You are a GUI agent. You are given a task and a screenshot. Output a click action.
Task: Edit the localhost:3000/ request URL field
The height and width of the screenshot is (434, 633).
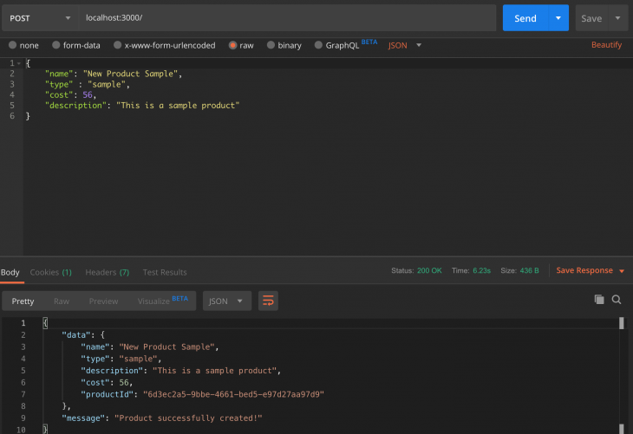[x=287, y=18]
